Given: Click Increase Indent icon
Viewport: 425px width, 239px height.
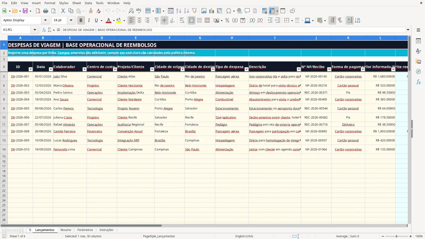Looking at the screenshot, I should pyautogui.click(x=270, y=21).
